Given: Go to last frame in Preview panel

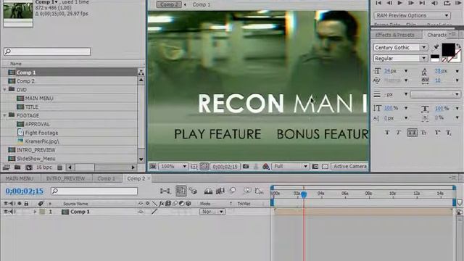Looking at the screenshot, I should point(422,3).
